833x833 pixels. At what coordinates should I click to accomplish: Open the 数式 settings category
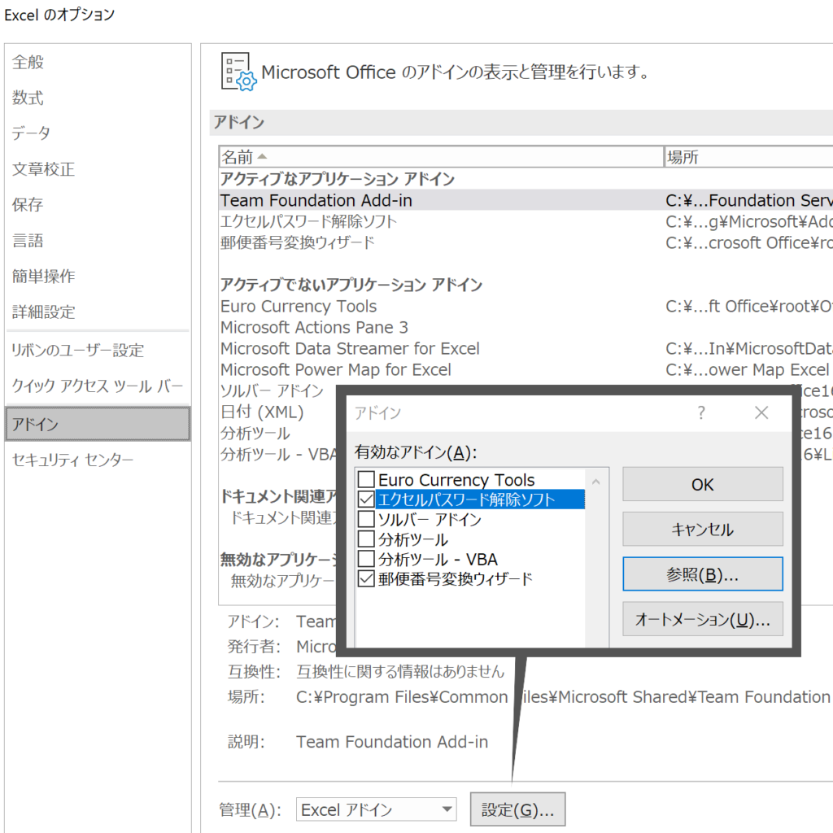(28, 98)
